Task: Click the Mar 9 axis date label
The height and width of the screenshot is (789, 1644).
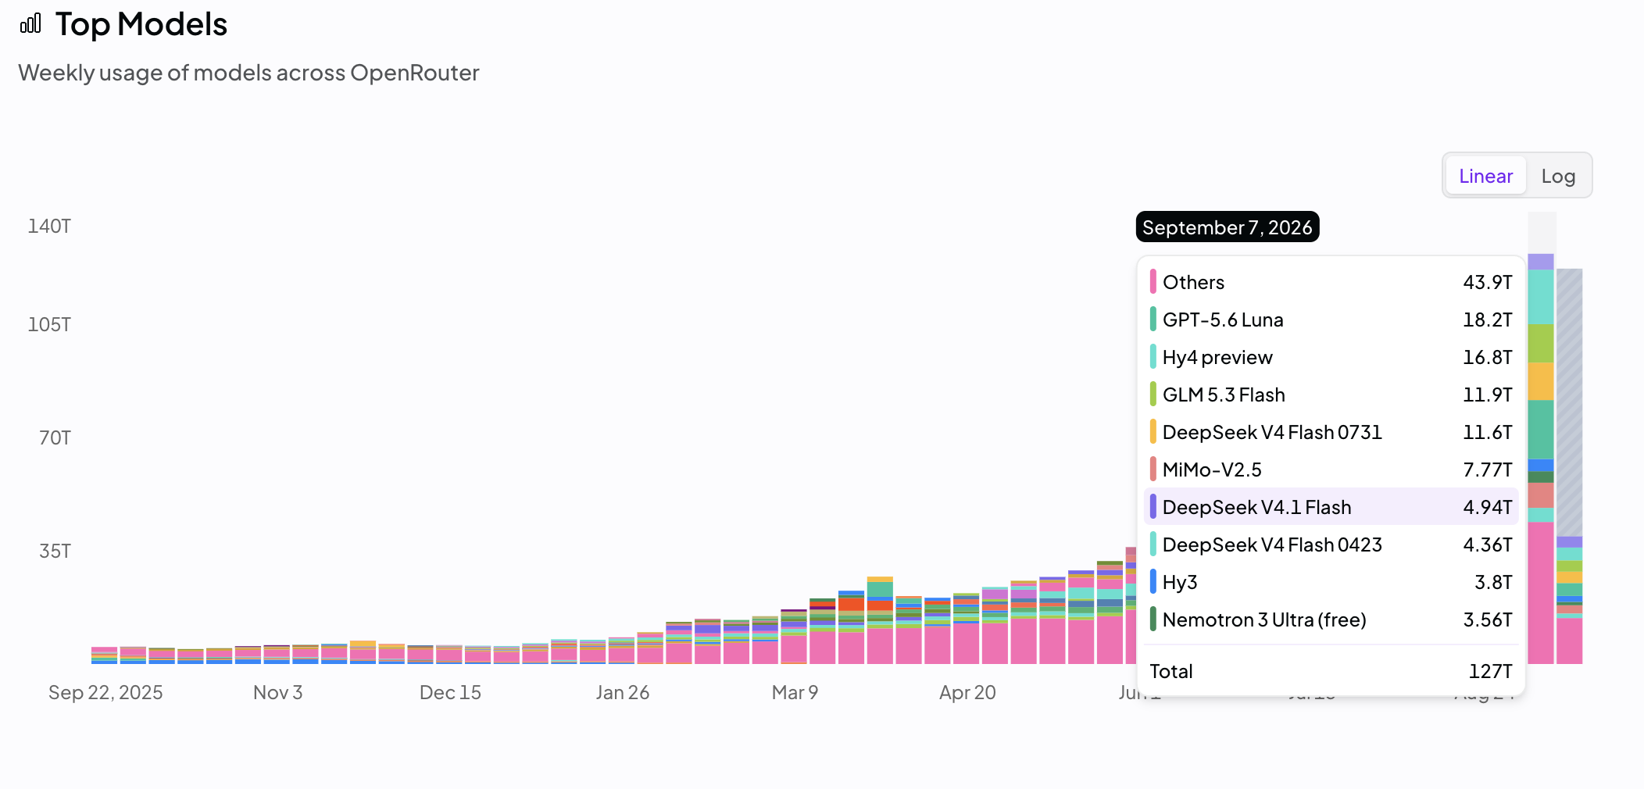Action: click(795, 692)
